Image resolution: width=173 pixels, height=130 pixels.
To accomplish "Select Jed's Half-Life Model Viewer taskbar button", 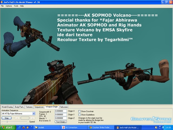I will pos(128,128).
